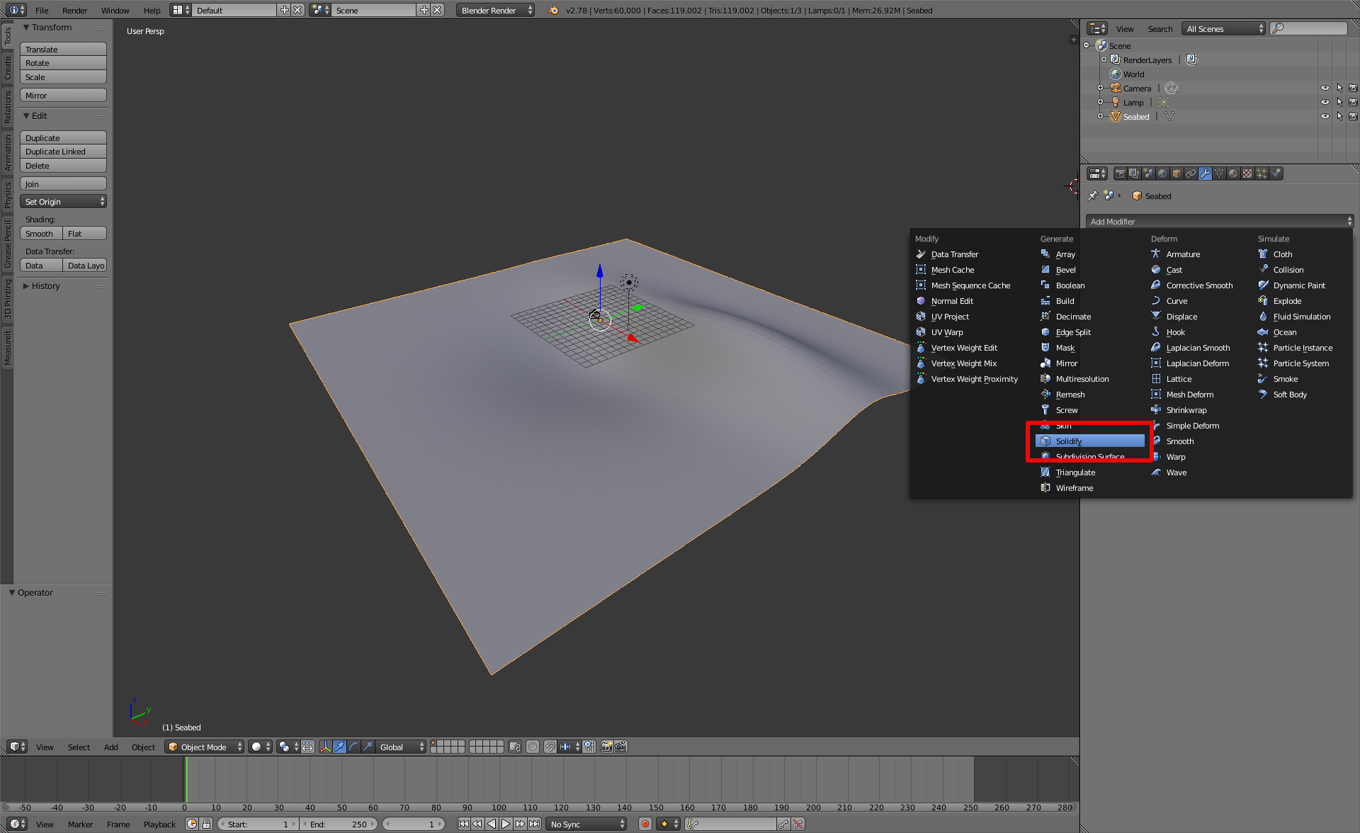Expand the History panel

coord(45,286)
